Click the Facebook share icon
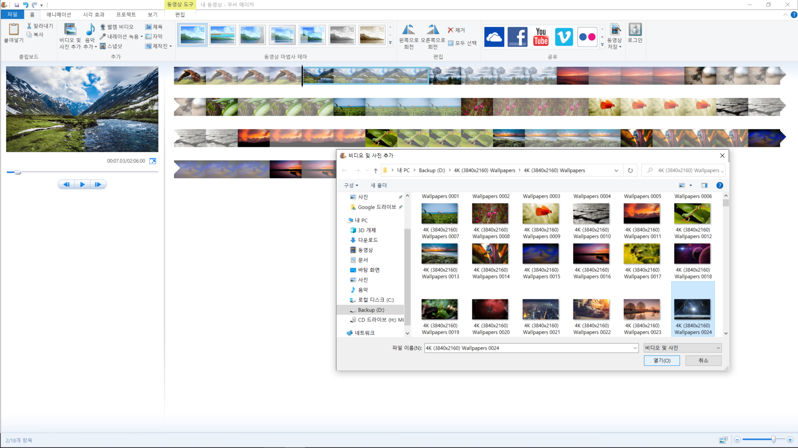Screen dimensions: 798x448 517,37
